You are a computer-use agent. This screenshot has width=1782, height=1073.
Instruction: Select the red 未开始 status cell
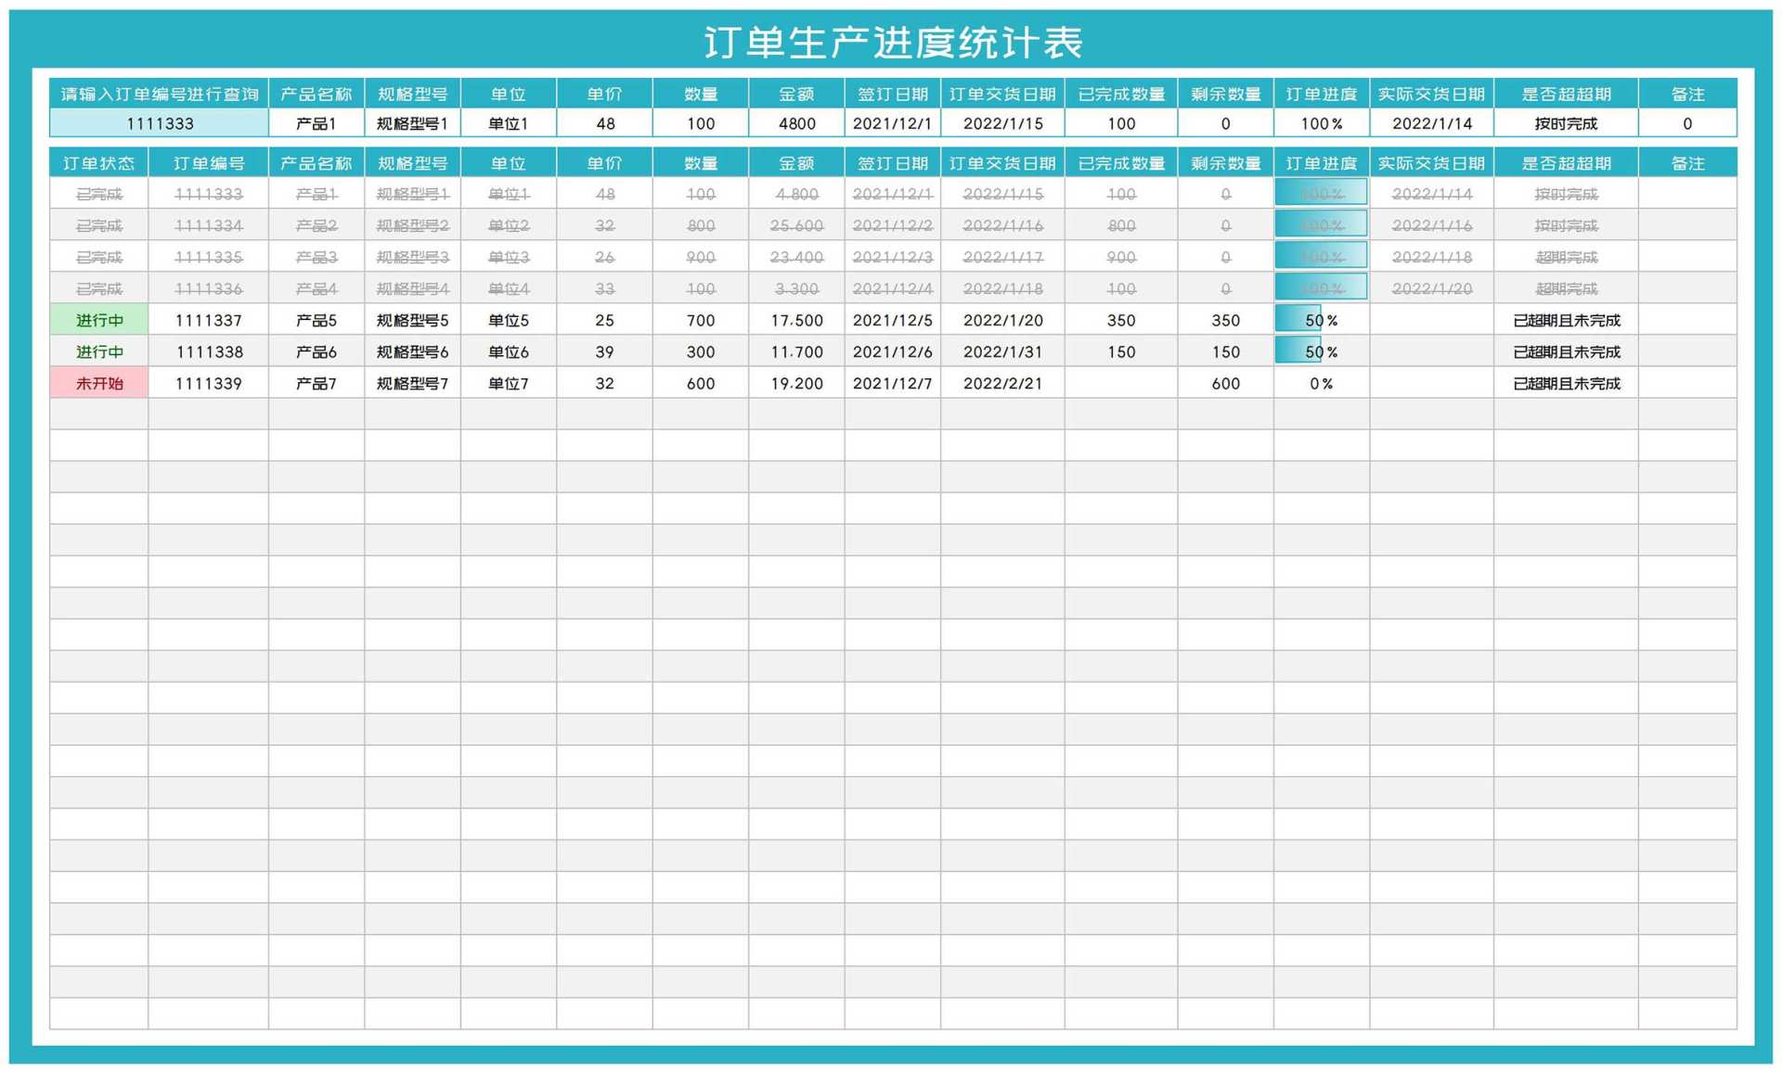click(99, 383)
